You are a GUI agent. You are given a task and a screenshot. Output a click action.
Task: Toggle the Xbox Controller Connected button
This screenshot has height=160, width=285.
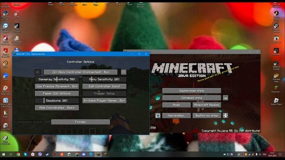81,72
